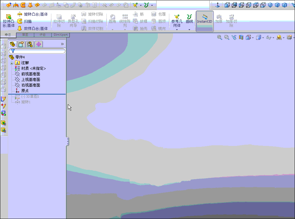Click the blue rollback bar in tree
This screenshot has width=295, height=219.
37,94
